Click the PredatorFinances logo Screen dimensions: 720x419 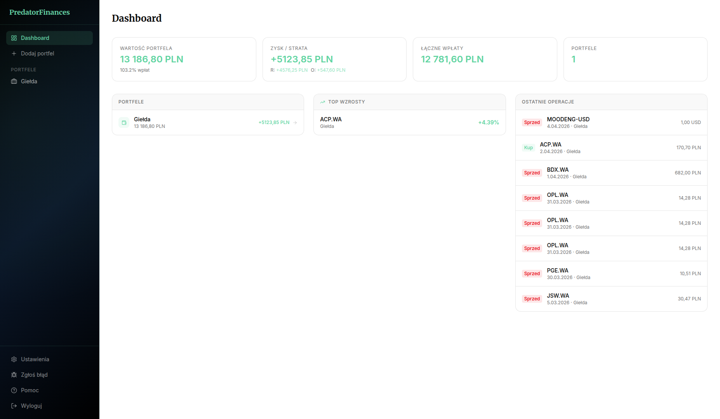pyautogui.click(x=40, y=12)
